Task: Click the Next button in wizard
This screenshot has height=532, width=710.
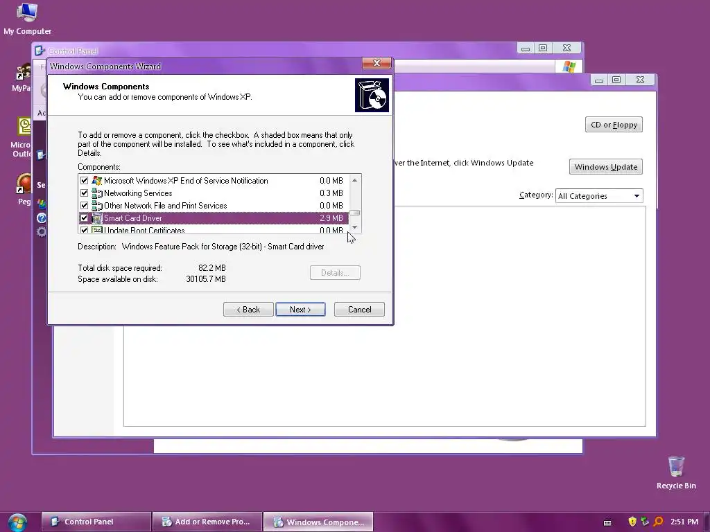Action: click(300, 310)
